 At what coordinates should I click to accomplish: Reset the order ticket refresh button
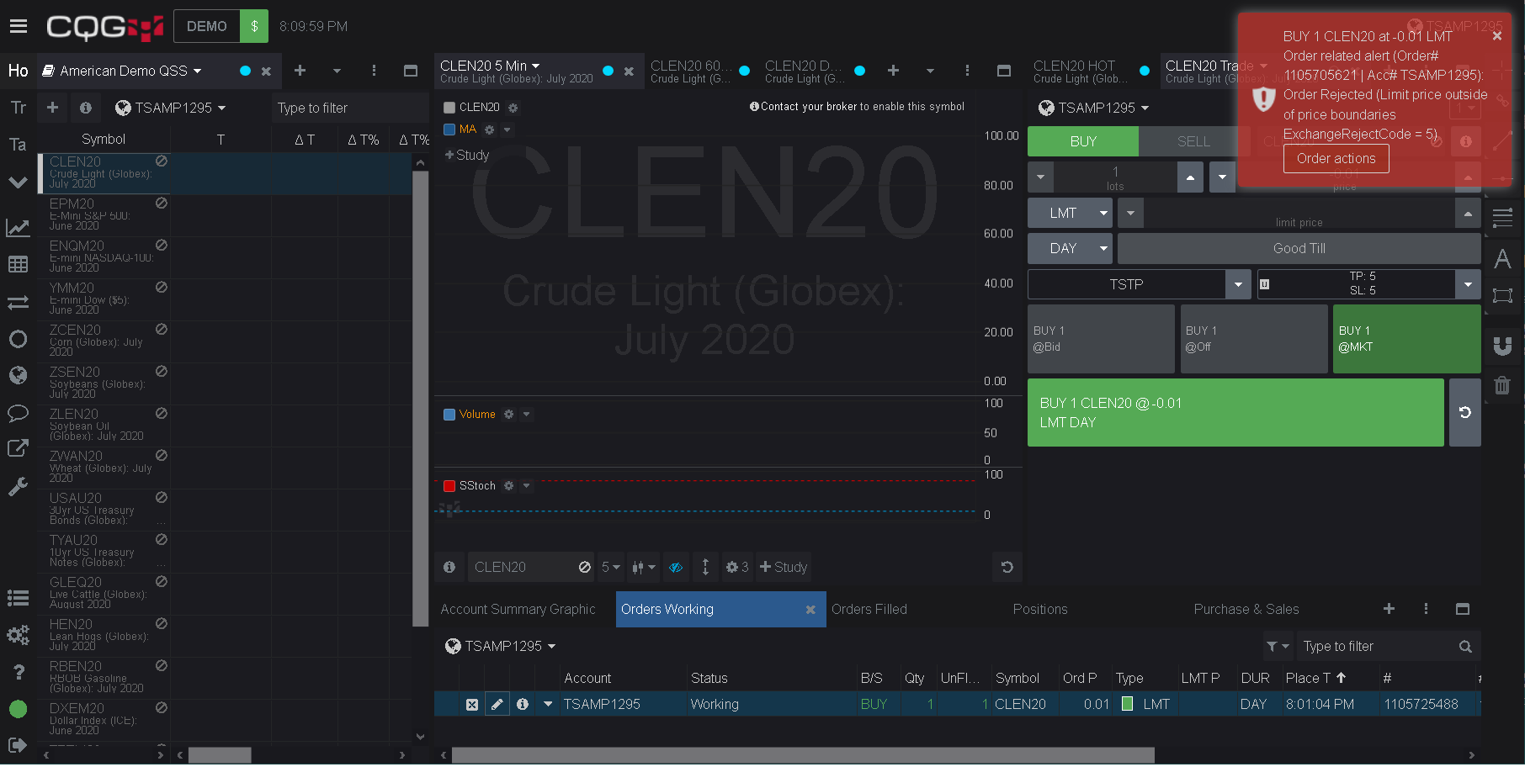click(x=1465, y=412)
